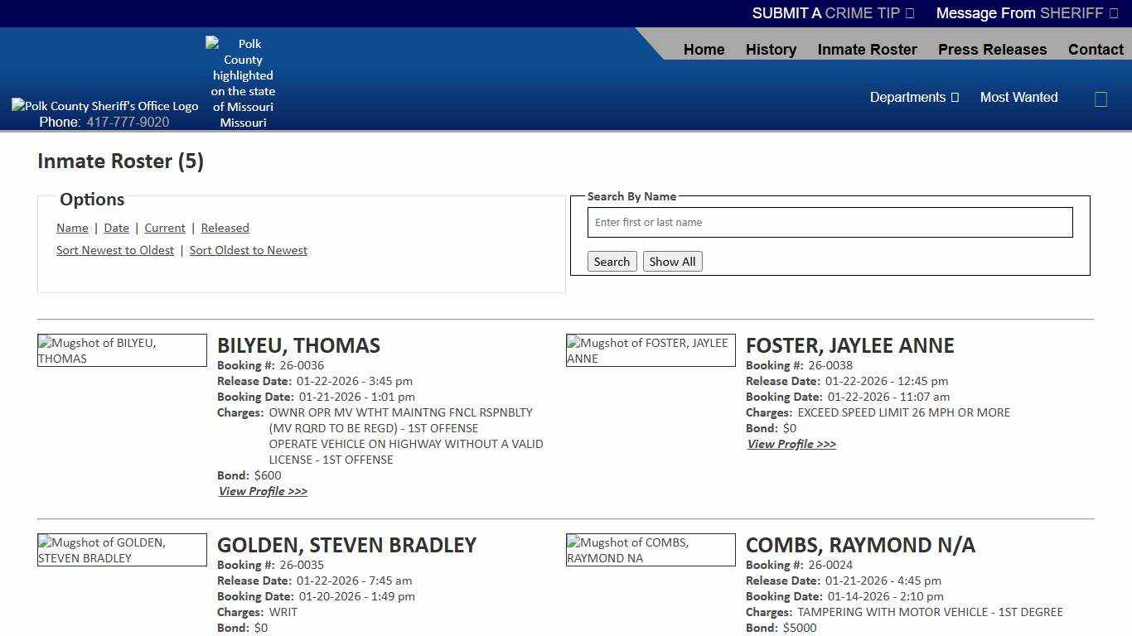Open the Polk County Sheriff's Office logo
Screen dimensions: 1132x636
[x=104, y=105]
